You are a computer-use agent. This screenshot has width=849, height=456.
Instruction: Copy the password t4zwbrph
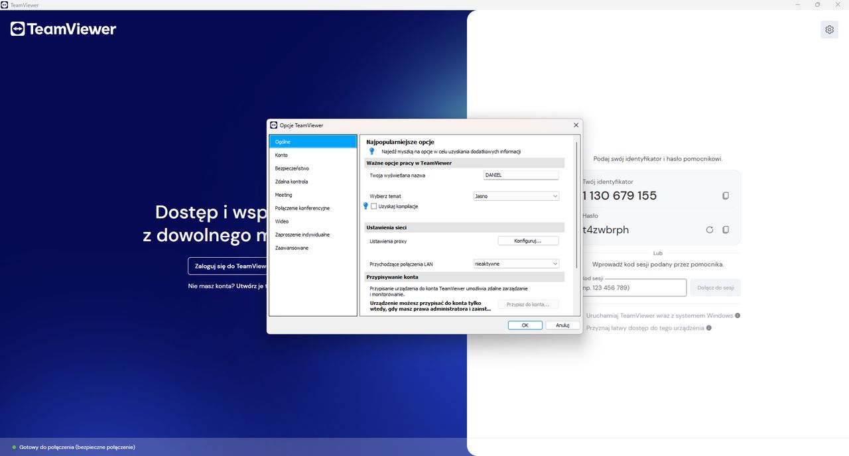pyautogui.click(x=726, y=229)
